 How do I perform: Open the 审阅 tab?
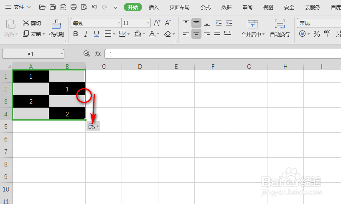point(247,8)
